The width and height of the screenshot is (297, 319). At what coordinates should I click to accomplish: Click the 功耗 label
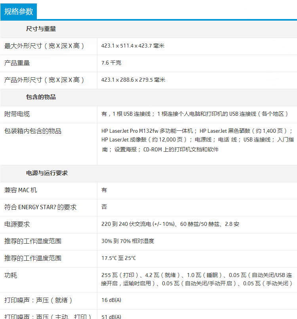[11, 275]
